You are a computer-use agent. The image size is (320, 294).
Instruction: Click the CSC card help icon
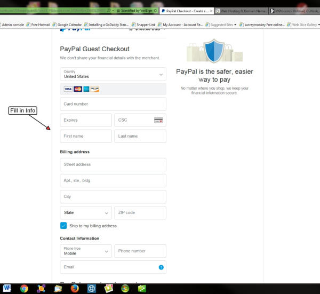point(158,120)
